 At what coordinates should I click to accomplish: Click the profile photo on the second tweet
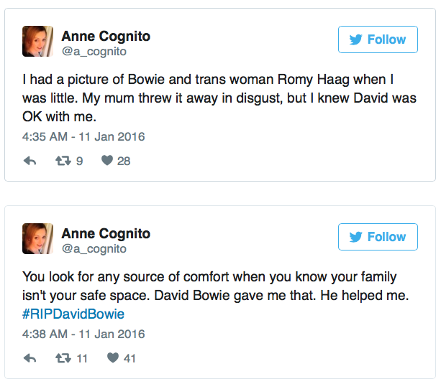click(37, 239)
